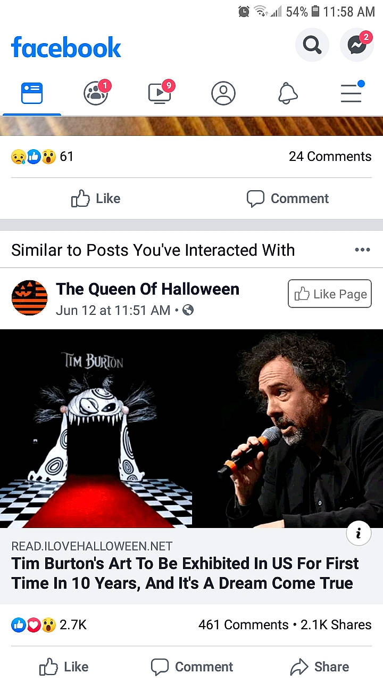This screenshot has height=682, width=383.
Task: Share the Tim Burton post
Action: click(x=319, y=667)
